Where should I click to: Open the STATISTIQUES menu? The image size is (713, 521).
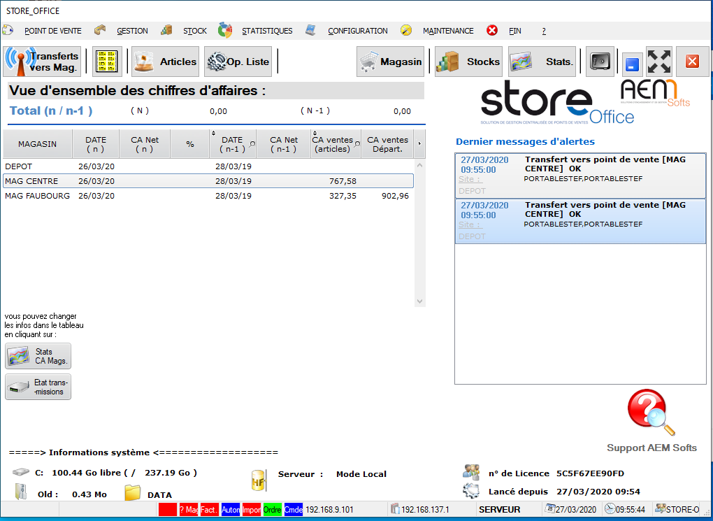coord(267,31)
